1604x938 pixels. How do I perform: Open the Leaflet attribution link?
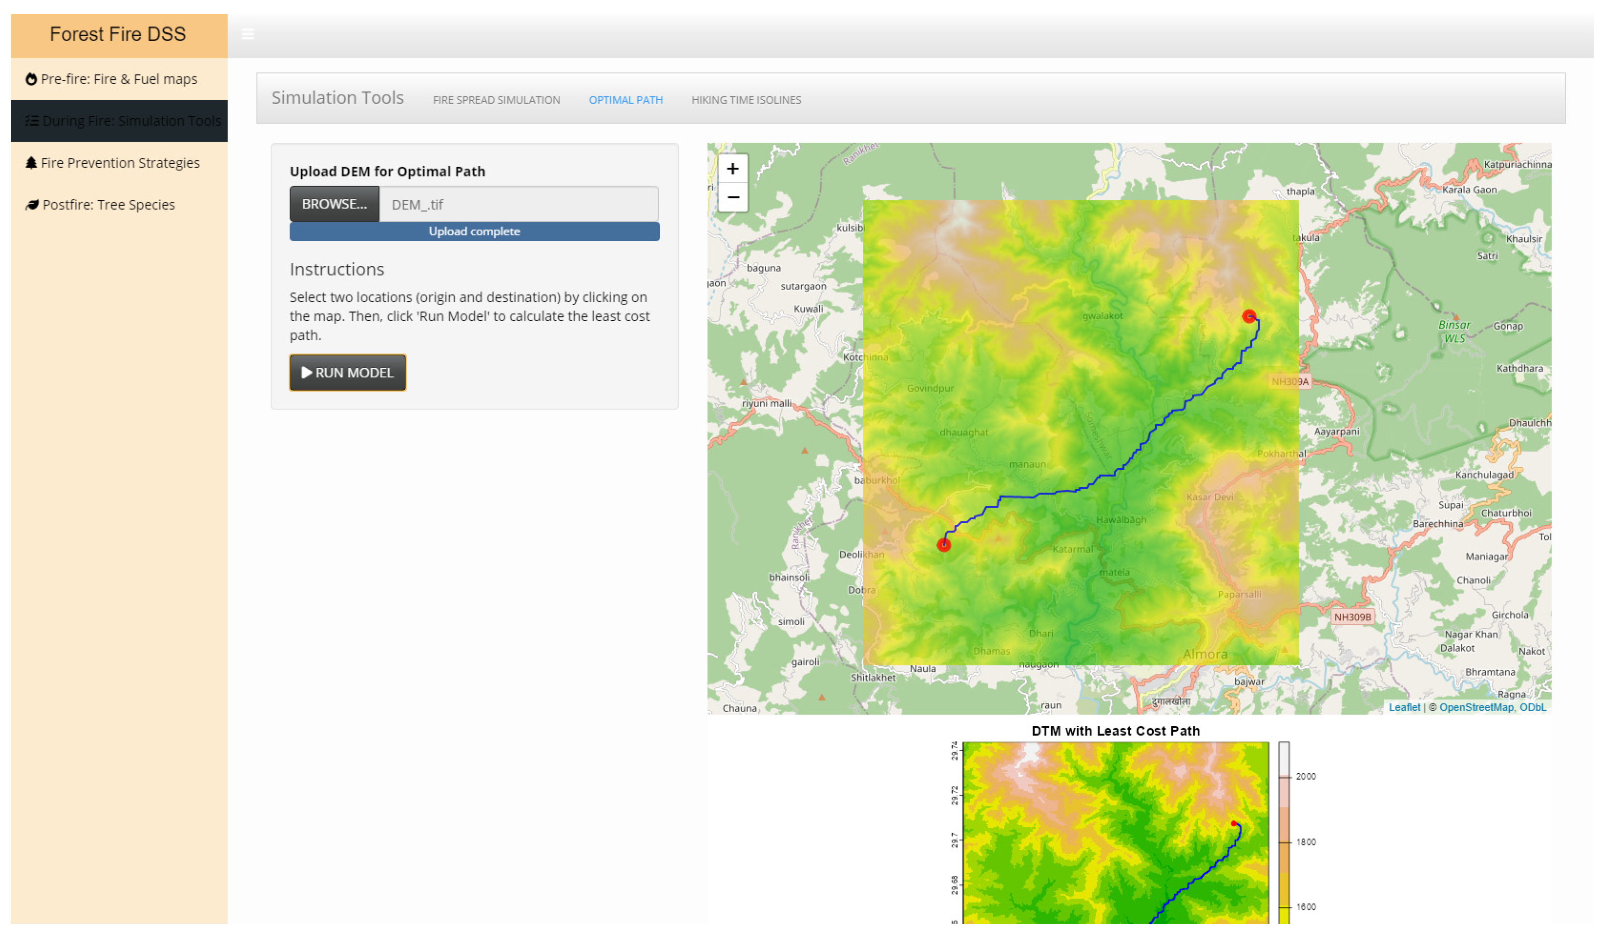pos(1405,708)
